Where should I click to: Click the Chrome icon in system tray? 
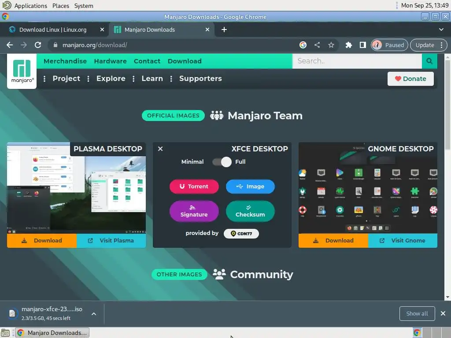[417, 333]
